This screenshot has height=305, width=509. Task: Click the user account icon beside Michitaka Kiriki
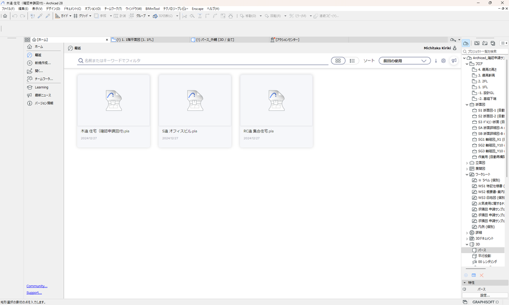[455, 48]
